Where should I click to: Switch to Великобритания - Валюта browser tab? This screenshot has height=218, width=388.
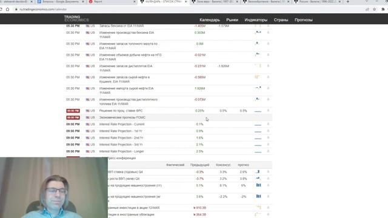click(x=267, y=2)
